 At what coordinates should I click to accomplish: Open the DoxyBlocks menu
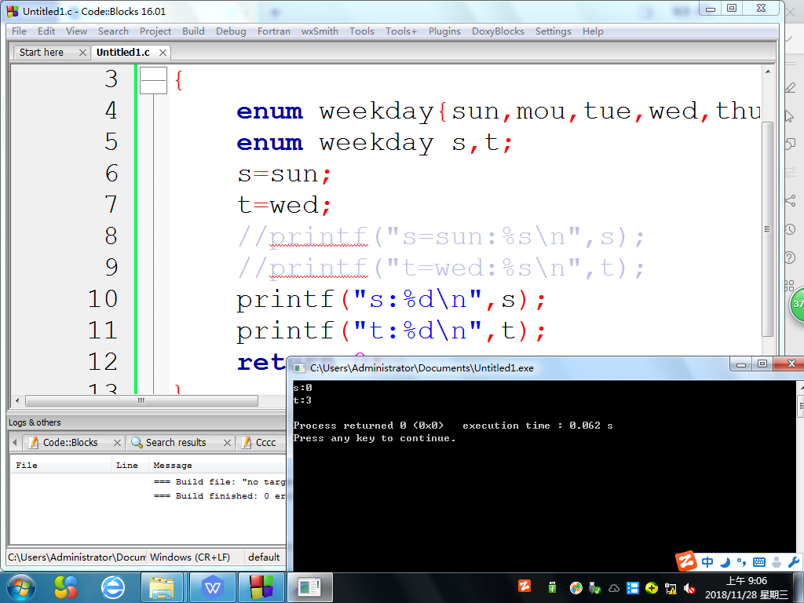[498, 31]
